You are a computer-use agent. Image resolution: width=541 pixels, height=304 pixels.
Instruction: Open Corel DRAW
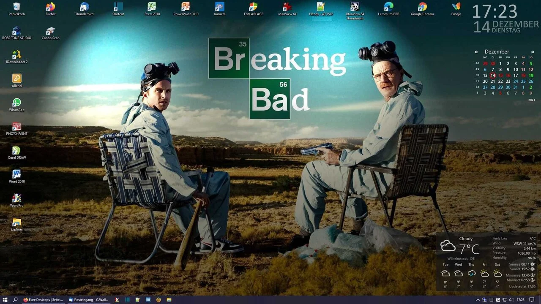(x=16, y=150)
